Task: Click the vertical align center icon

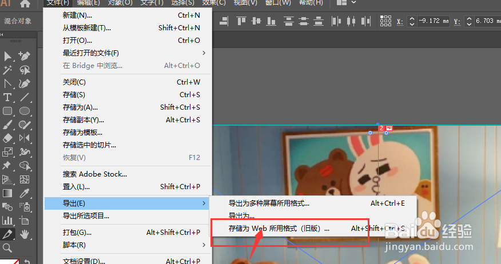Action: 256,21
